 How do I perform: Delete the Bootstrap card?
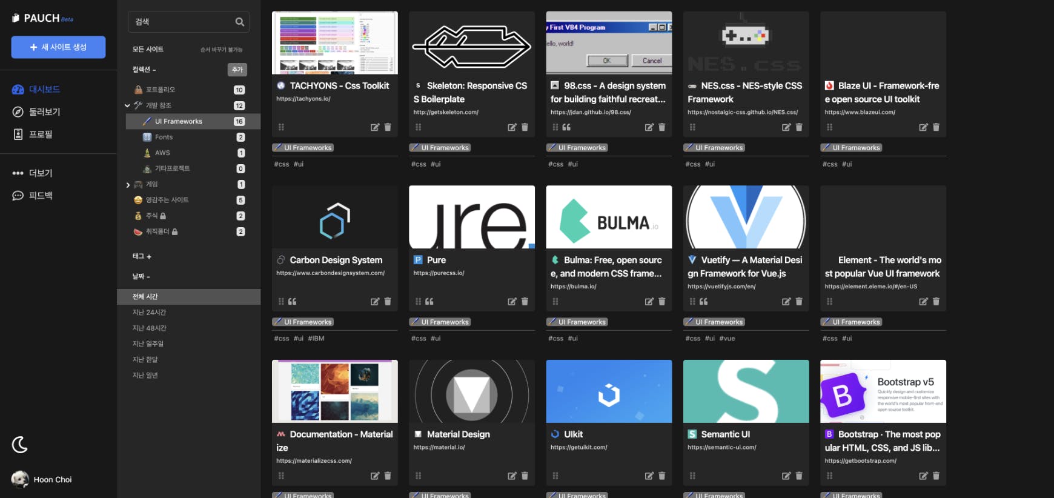pos(936,476)
